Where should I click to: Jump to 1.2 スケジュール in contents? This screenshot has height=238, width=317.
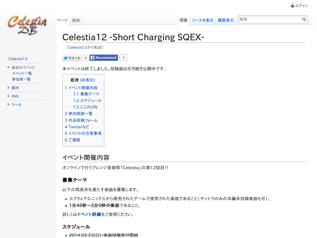coord(87,100)
